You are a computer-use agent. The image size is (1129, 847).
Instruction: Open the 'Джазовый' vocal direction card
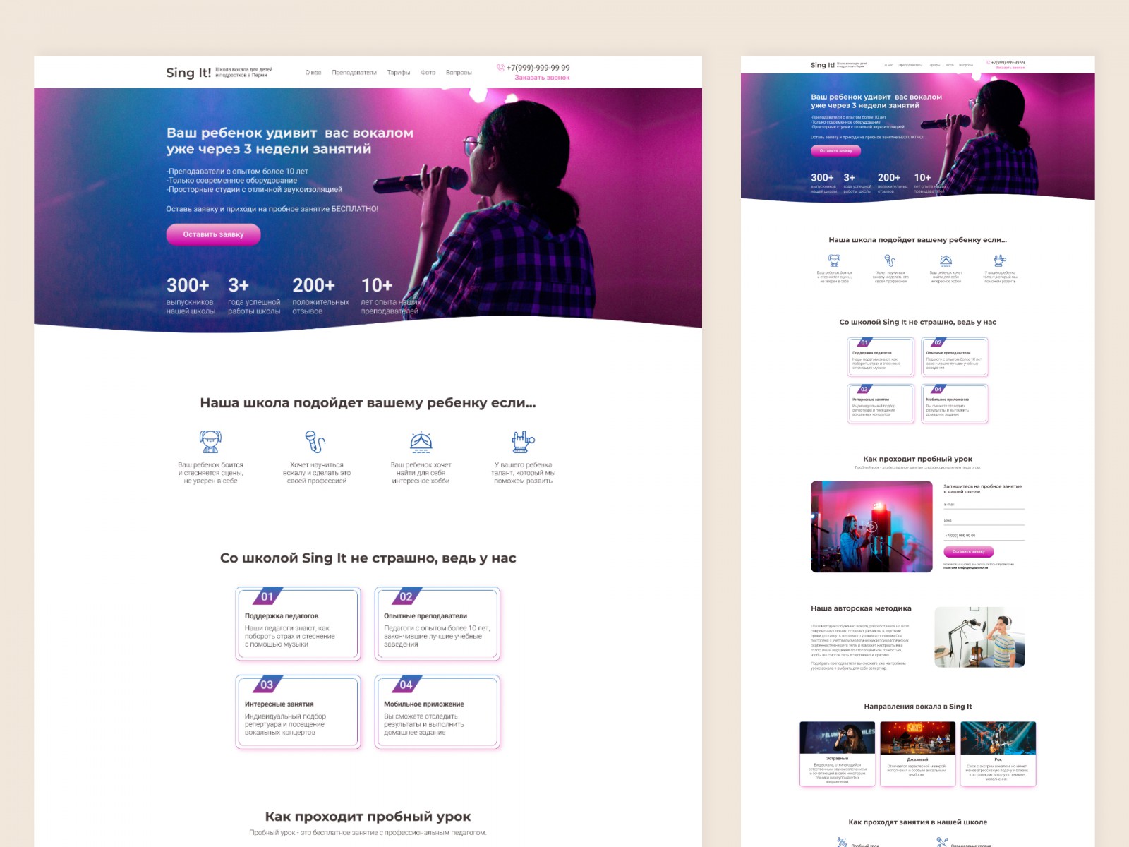pyautogui.click(x=918, y=753)
